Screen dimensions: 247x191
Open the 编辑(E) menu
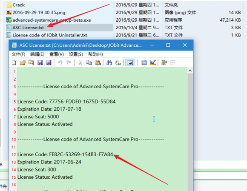(37, 54)
